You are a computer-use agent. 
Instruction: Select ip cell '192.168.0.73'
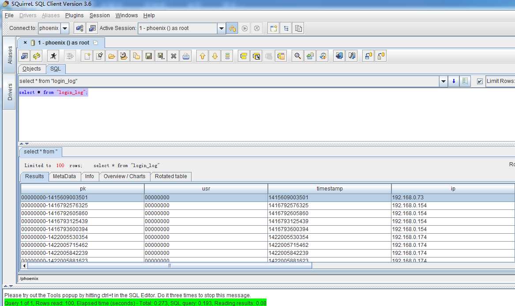[x=453, y=198]
